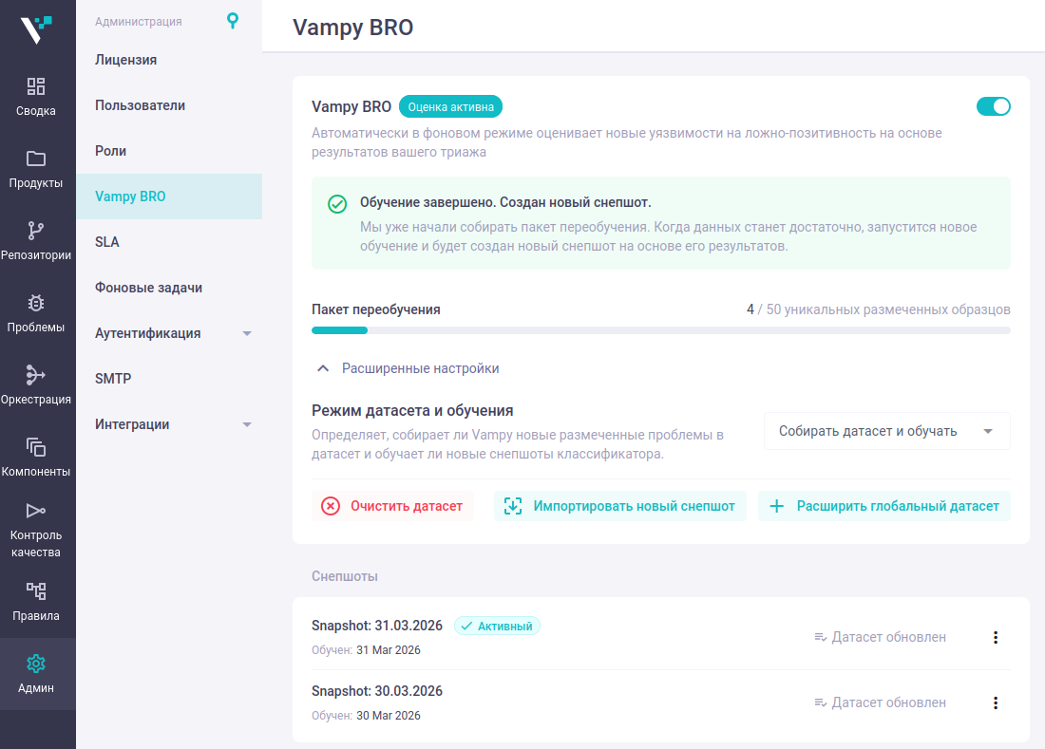Image resolution: width=1045 pixels, height=749 pixels.
Task: Go to Продукты folder icon
Action: click(36, 159)
